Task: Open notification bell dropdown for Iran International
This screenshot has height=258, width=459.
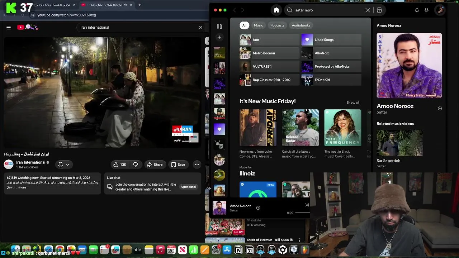Action: point(64,164)
